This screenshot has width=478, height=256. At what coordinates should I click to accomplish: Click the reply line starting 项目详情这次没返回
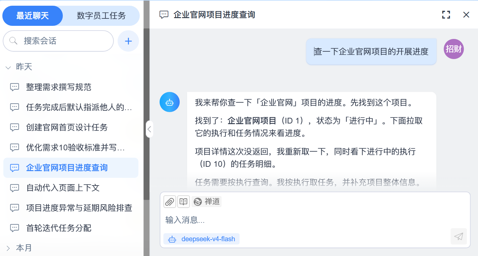pyautogui.click(x=305, y=158)
